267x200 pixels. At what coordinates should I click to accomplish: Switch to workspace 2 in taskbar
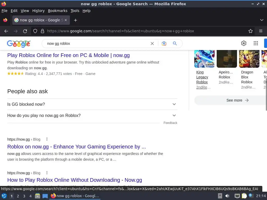tap(18, 196)
